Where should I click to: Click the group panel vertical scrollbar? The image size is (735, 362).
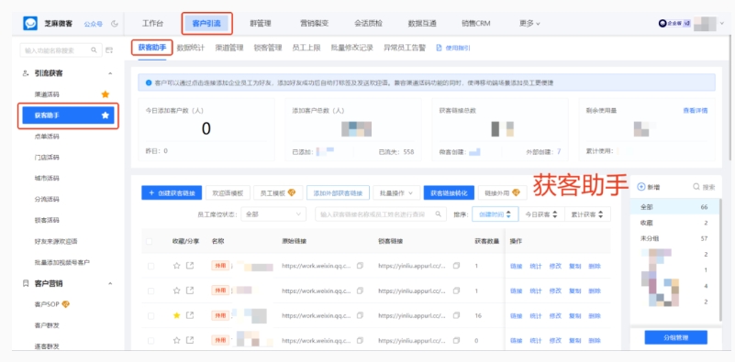click(720, 260)
